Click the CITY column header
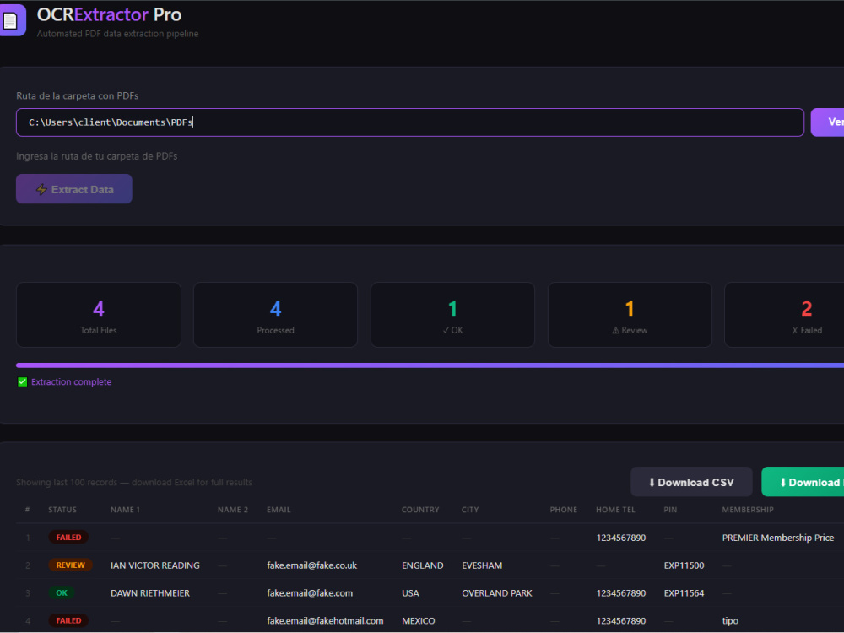 [470, 510]
